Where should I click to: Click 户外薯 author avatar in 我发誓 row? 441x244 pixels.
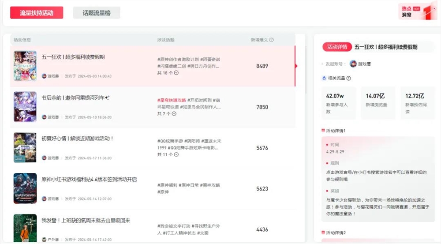pyautogui.click(x=44, y=240)
